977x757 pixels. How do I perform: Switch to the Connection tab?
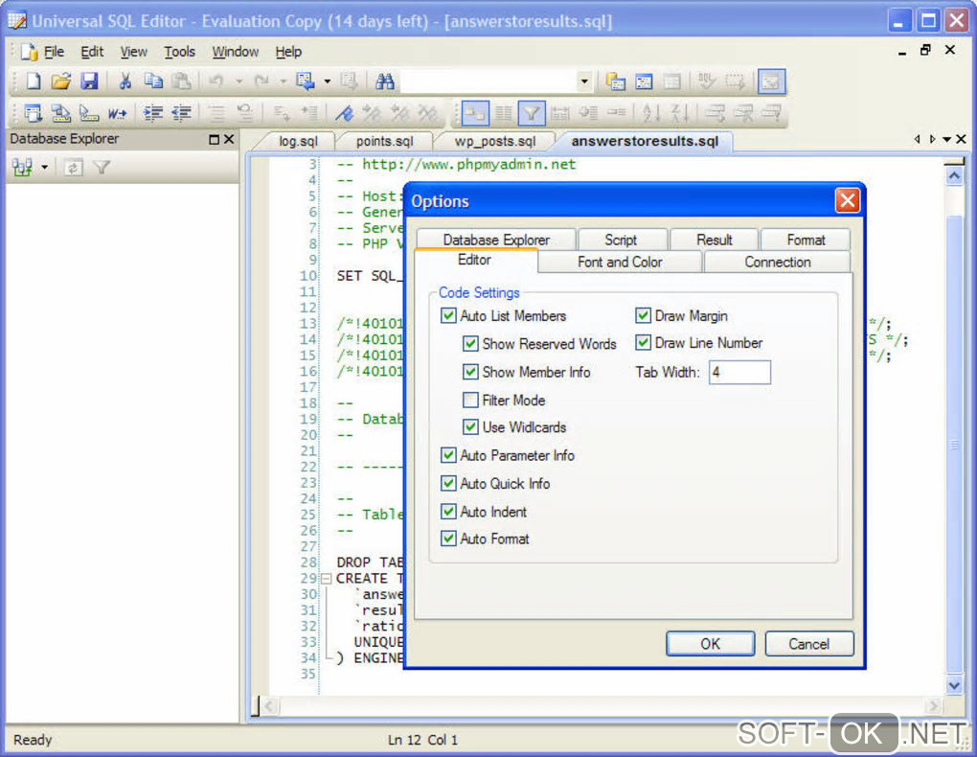pyautogui.click(x=778, y=262)
